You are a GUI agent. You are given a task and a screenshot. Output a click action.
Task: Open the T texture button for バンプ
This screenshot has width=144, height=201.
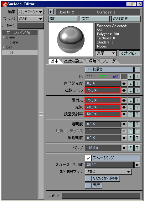[x=137, y=148]
